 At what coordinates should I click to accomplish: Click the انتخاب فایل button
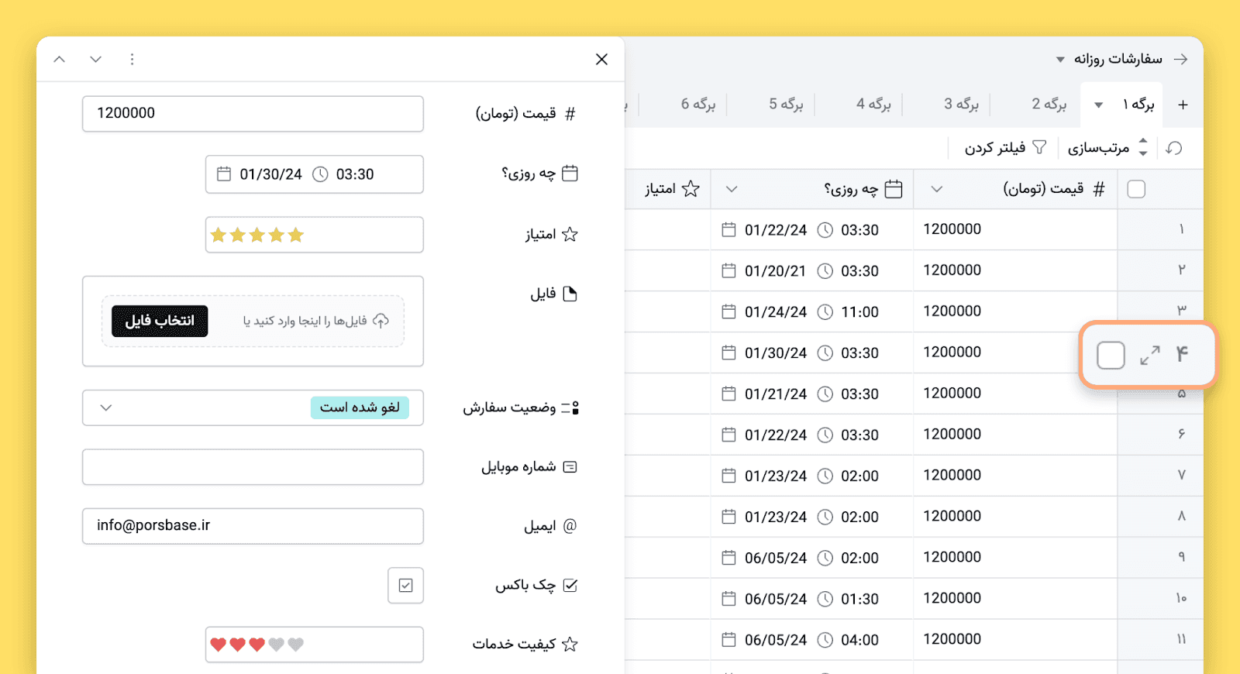pos(160,321)
